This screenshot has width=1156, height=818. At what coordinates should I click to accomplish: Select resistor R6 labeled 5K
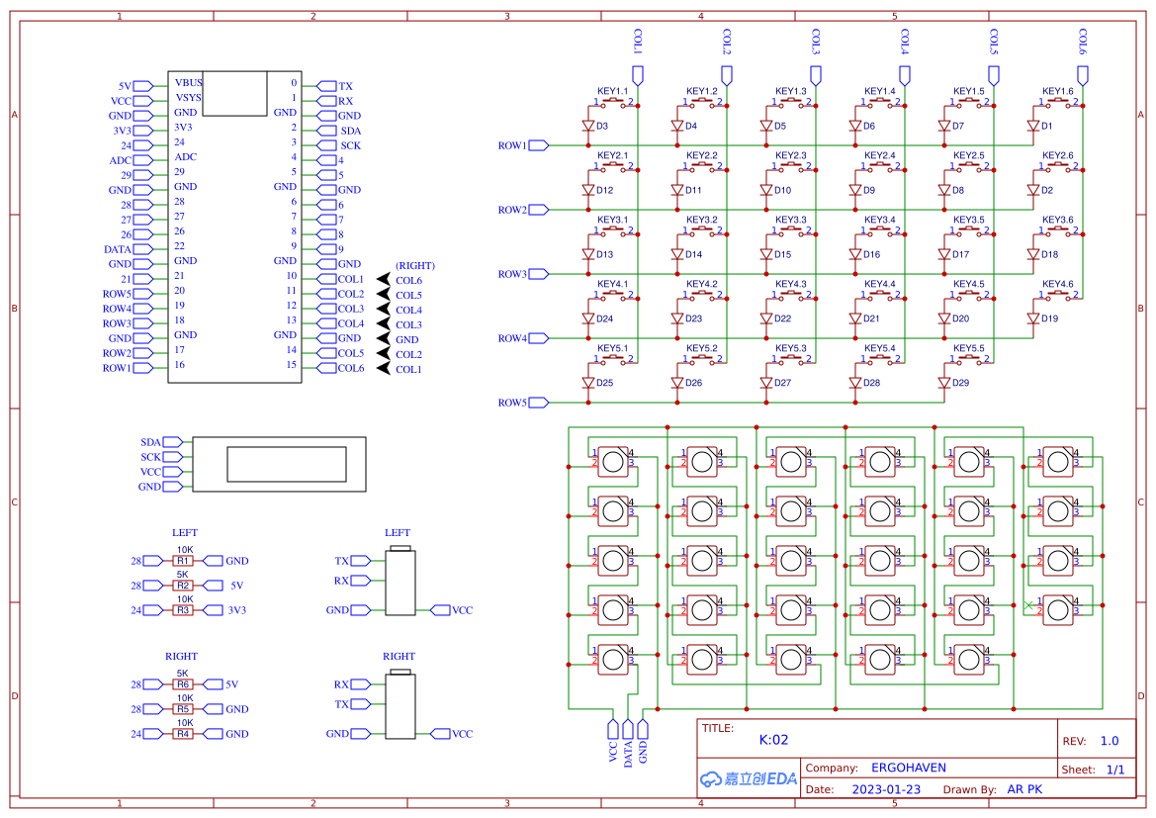184,683
